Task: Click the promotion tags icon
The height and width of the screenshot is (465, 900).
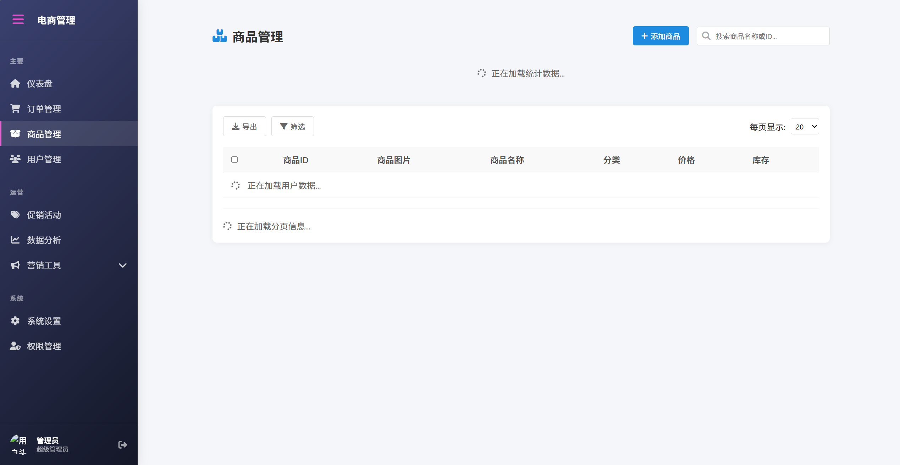Action: tap(15, 215)
